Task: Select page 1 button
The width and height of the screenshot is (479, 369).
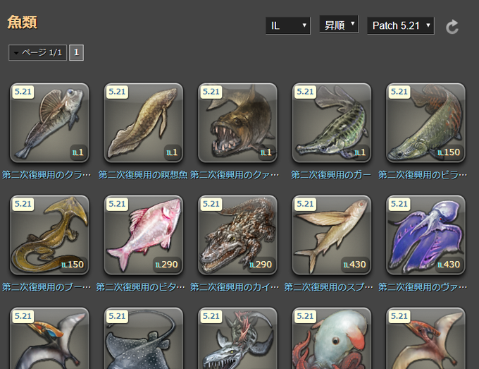Action: pos(76,53)
